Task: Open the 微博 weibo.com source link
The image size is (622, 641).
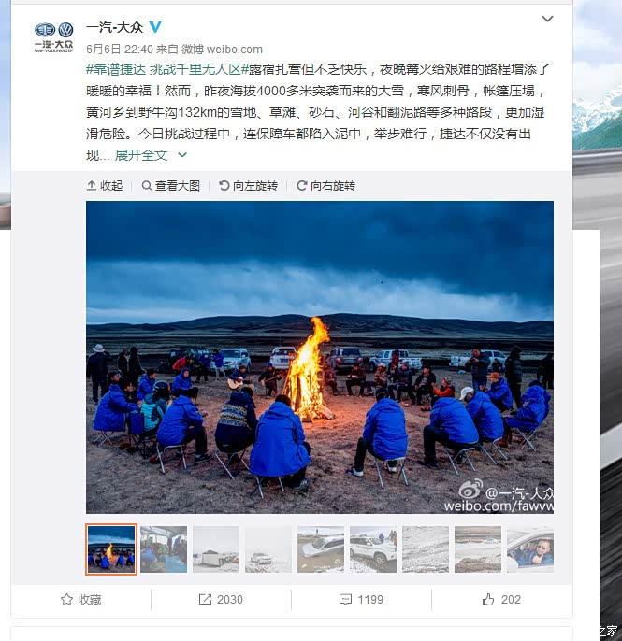Action: click(222, 49)
